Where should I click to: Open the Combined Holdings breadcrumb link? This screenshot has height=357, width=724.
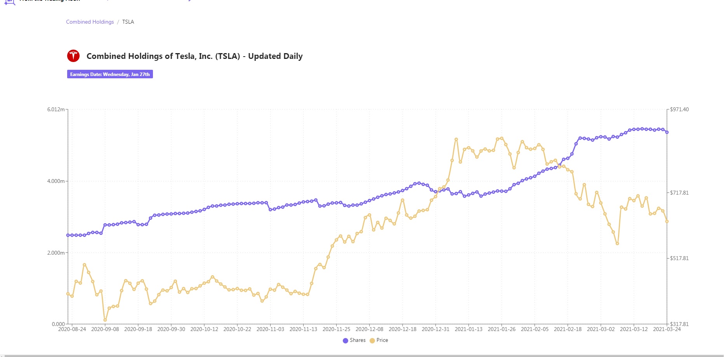[90, 22]
